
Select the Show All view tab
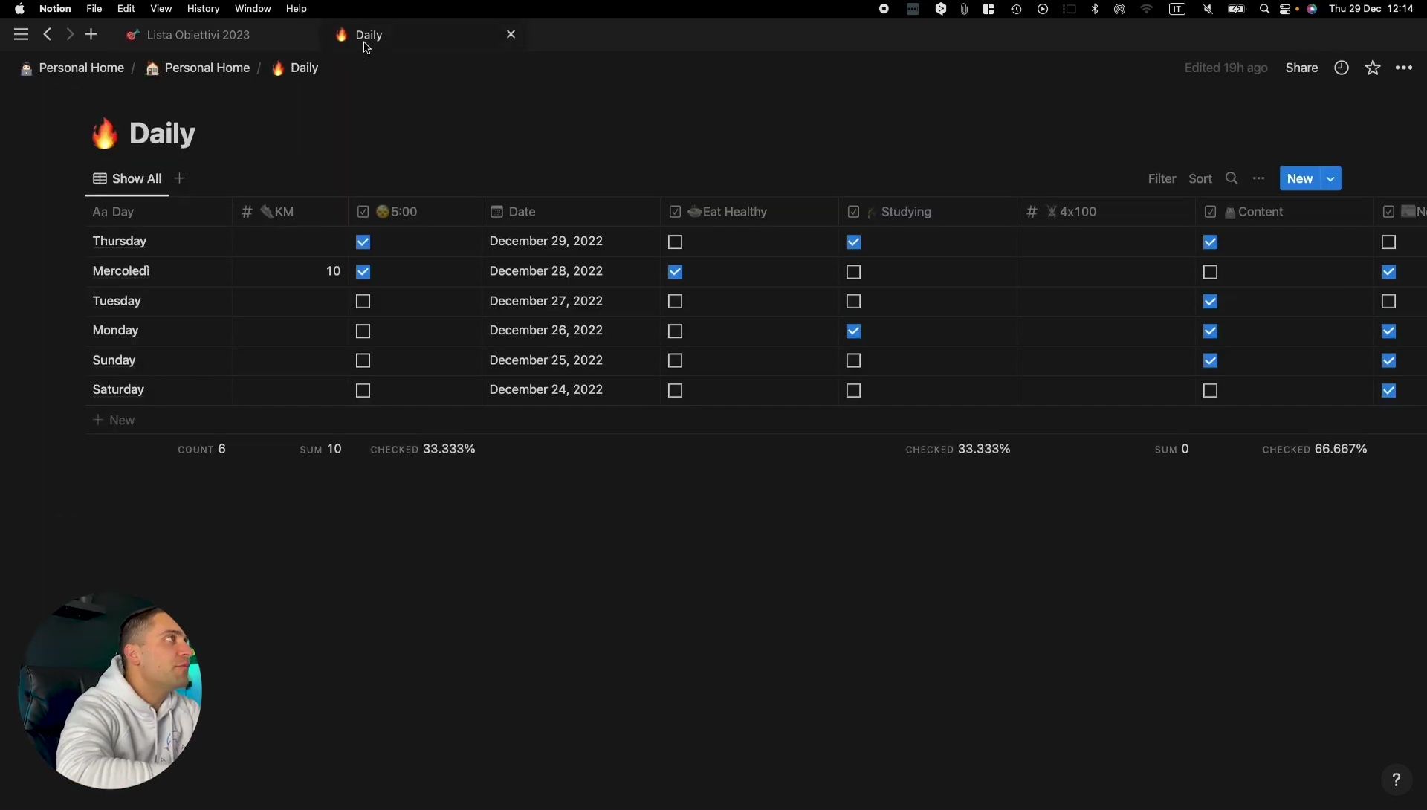coord(127,178)
